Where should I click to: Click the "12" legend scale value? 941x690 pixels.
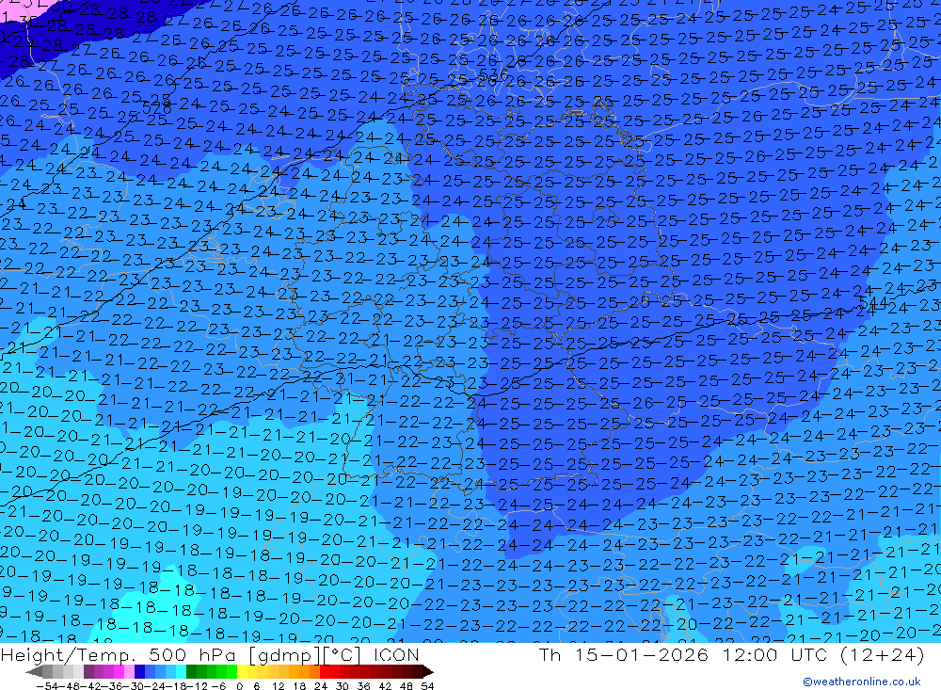tap(279, 686)
